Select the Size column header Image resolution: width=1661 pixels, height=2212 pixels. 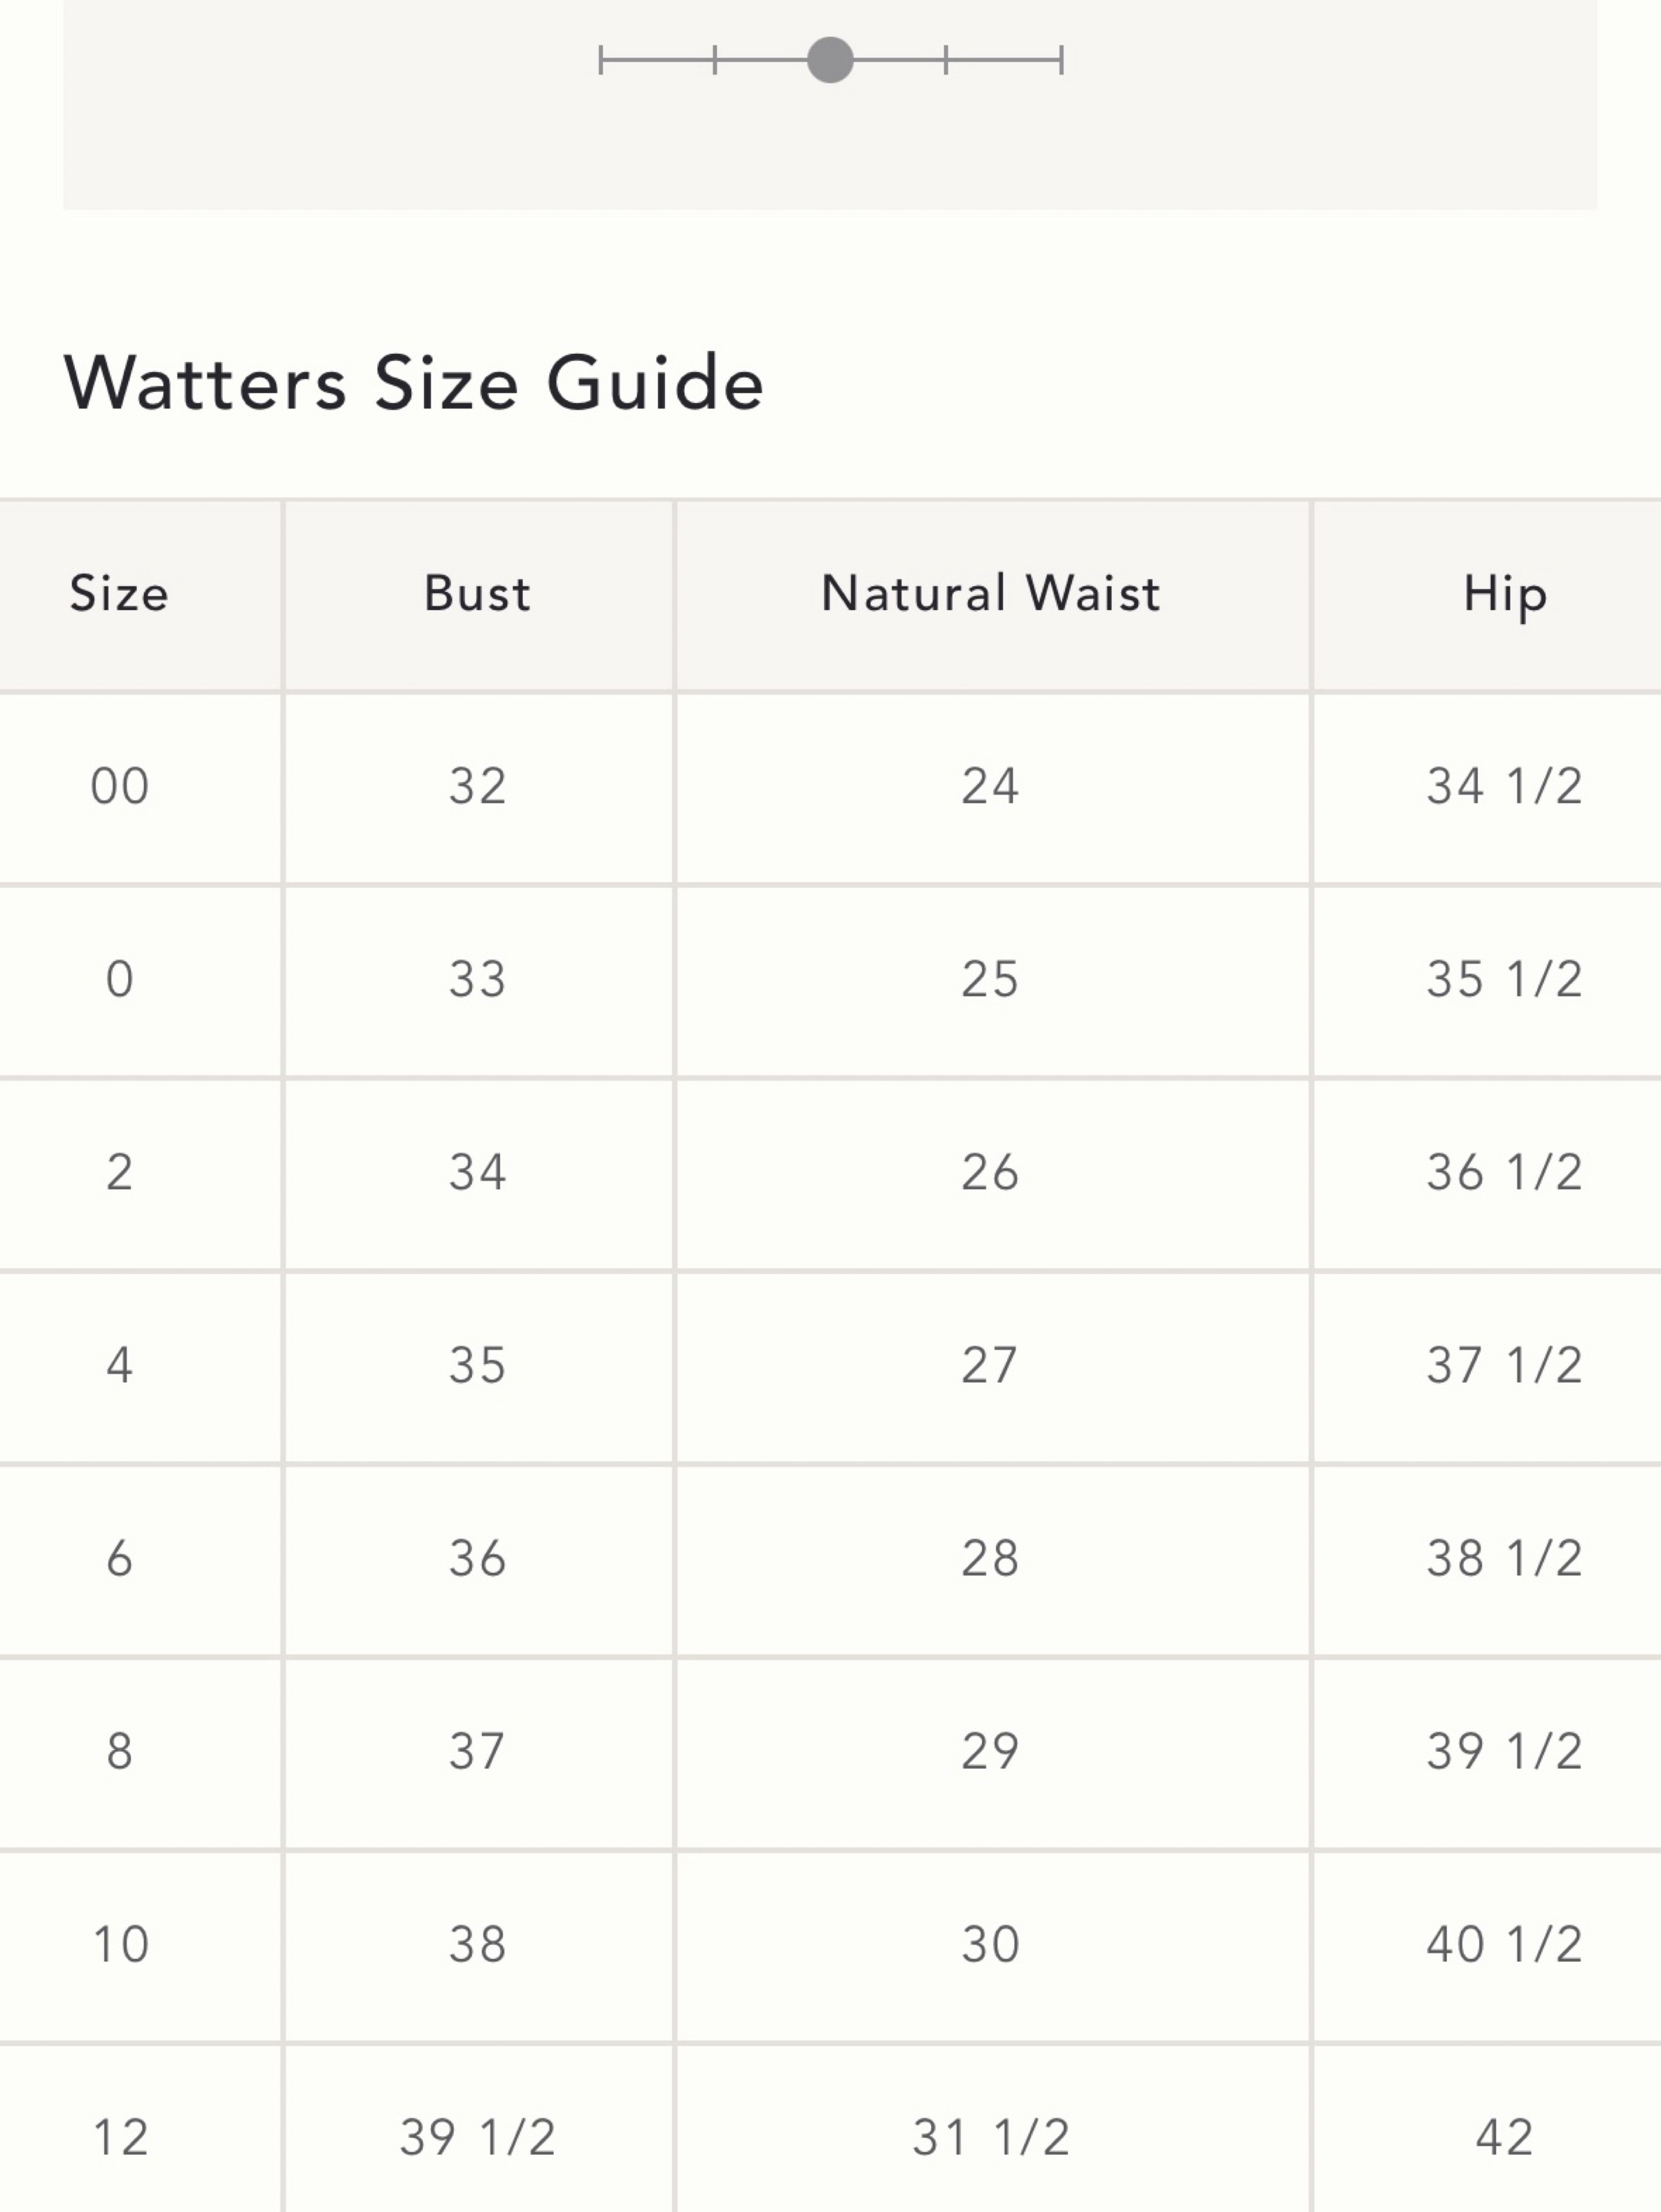(x=119, y=593)
